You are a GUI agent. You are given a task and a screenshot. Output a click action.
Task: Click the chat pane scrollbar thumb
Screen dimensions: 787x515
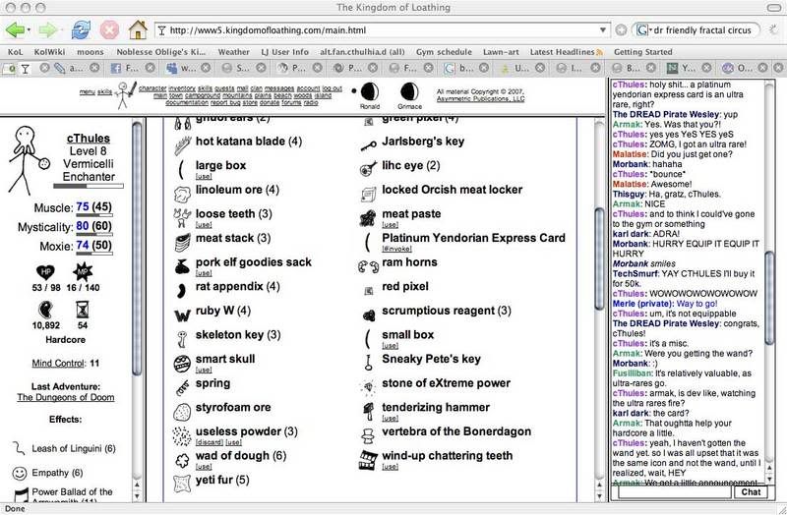coord(769,298)
